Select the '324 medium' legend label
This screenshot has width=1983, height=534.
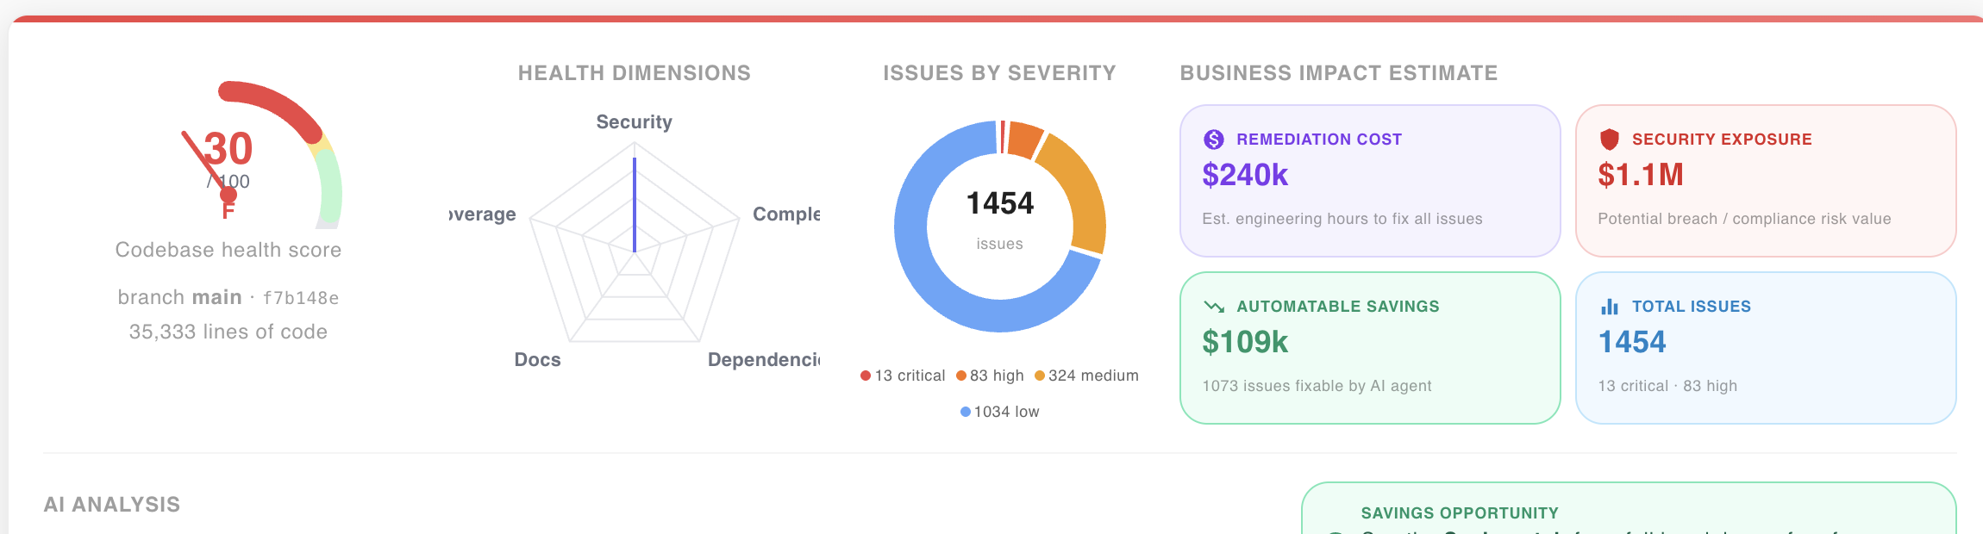click(1093, 376)
